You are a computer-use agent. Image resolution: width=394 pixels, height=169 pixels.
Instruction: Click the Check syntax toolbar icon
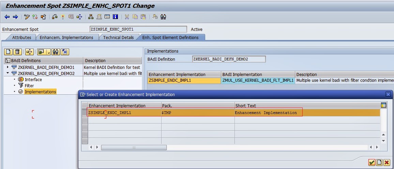tap(55, 17)
